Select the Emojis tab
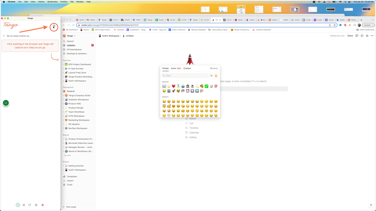This screenshot has width=376, height=211. coord(165,68)
